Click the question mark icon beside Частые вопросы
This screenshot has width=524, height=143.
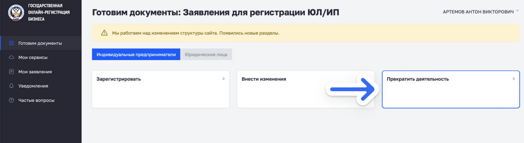(11, 100)
